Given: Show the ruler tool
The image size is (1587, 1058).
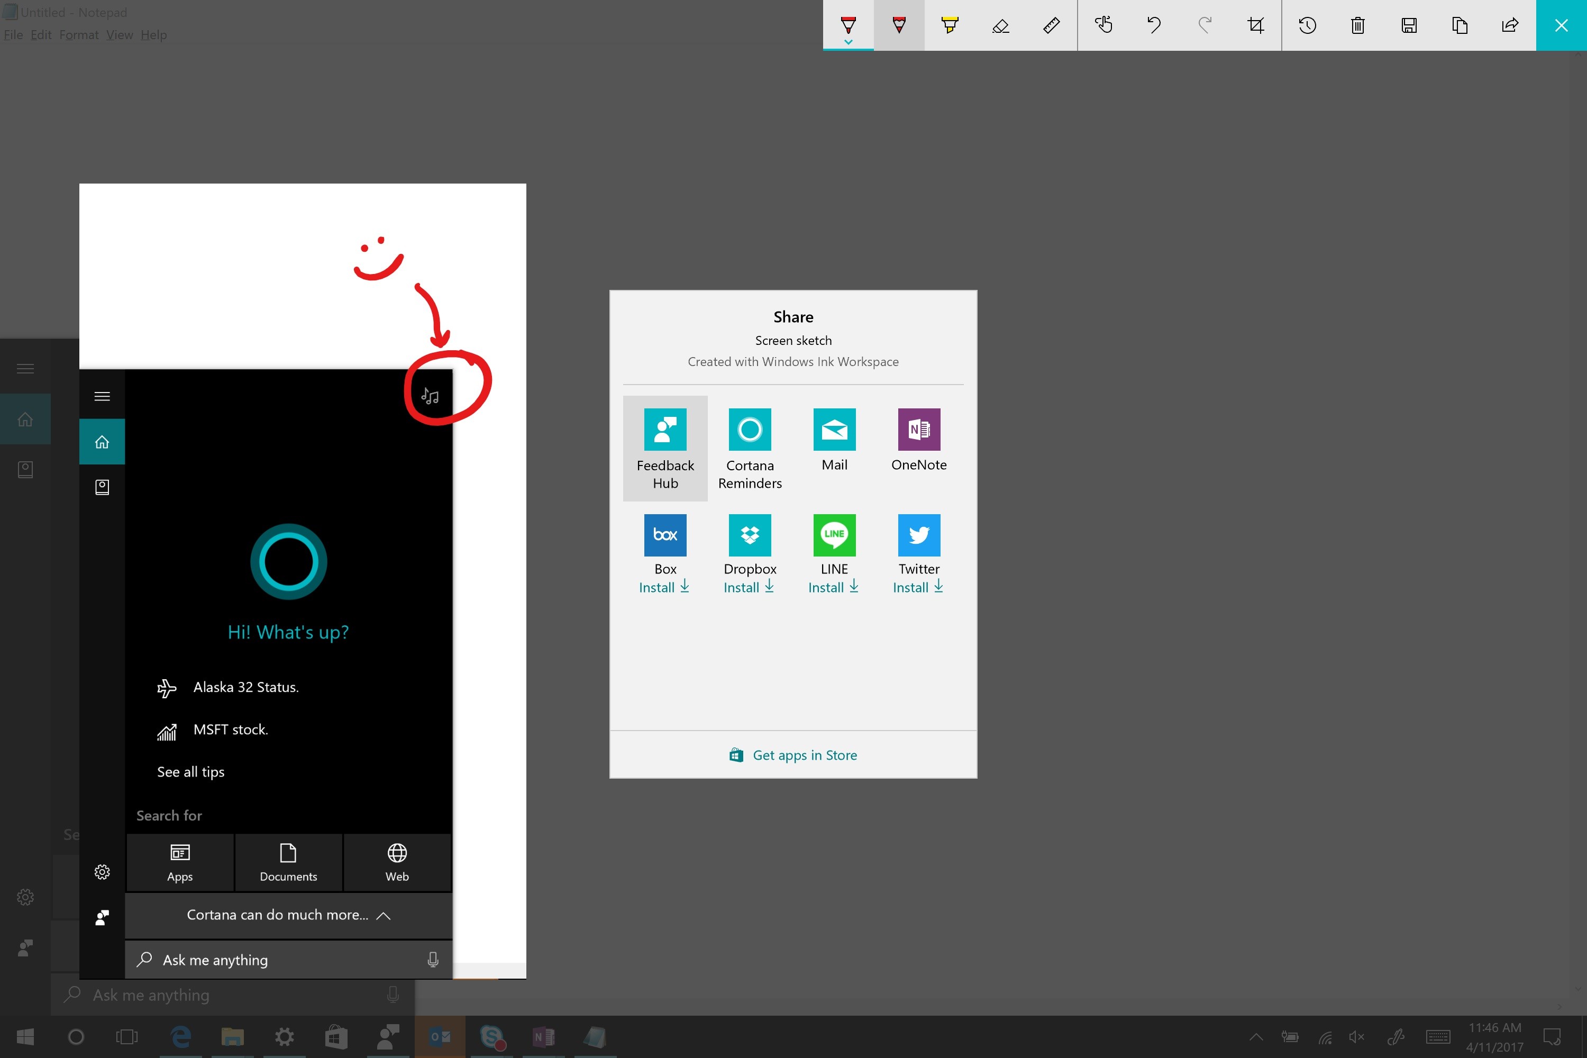Looking at the screenshot, I should (x=1051, y=25).
